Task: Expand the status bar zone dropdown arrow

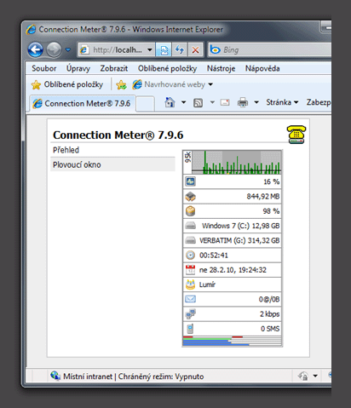Action: 315,376
